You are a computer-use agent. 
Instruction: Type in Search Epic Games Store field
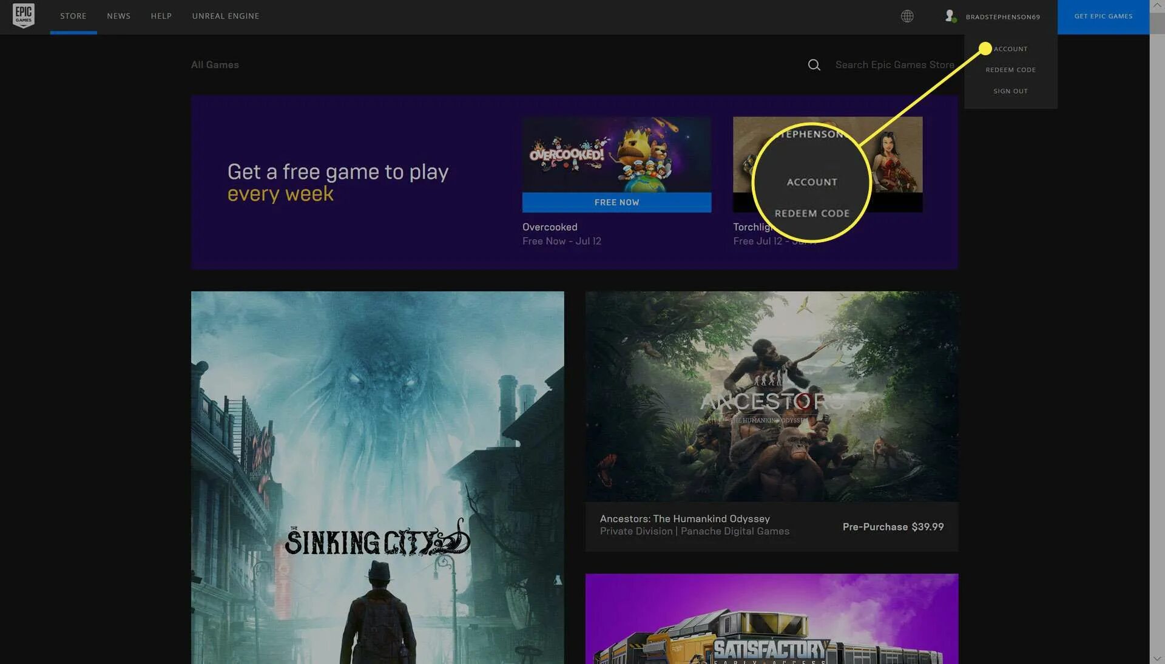[894, 65]
